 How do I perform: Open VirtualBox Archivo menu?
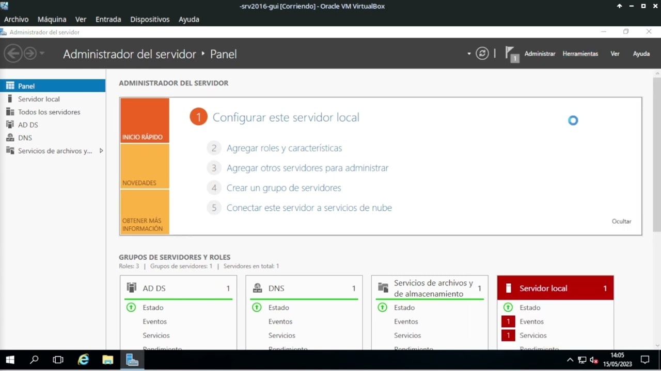pos(16,19)
